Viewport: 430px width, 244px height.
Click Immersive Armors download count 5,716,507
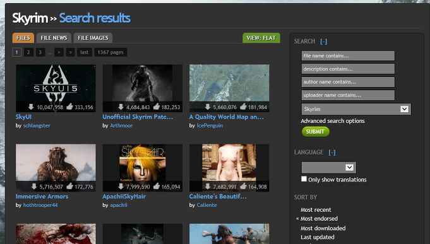click(51, 187)
